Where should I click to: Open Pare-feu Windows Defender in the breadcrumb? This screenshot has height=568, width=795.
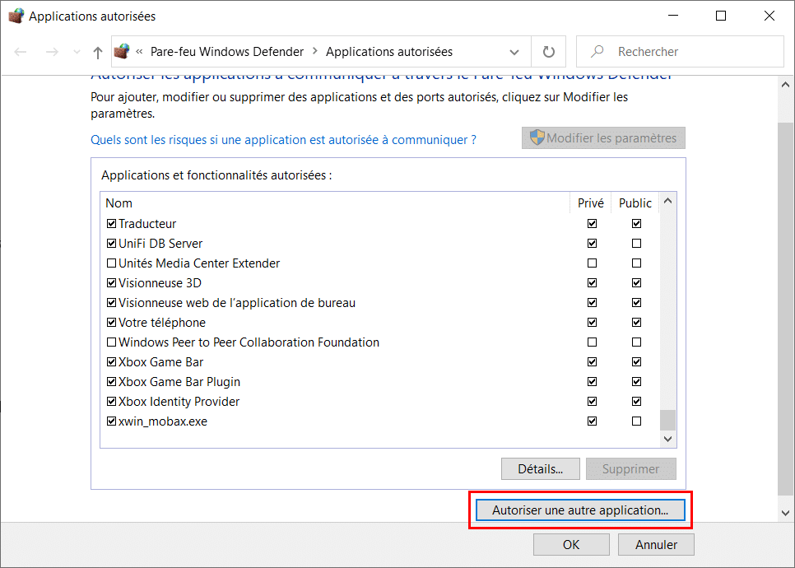227,52
